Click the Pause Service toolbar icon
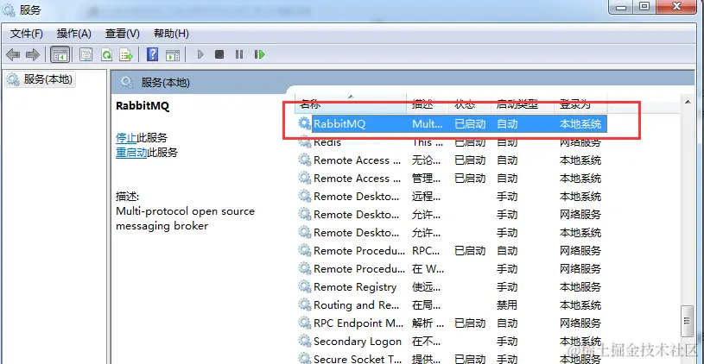The image size is (704, 364). pos(239,54)
